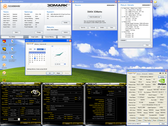The height and width of the screenshot is (126, 168).
Task: Collapse Game Tests node in Result Details
Action: point(122,8)
